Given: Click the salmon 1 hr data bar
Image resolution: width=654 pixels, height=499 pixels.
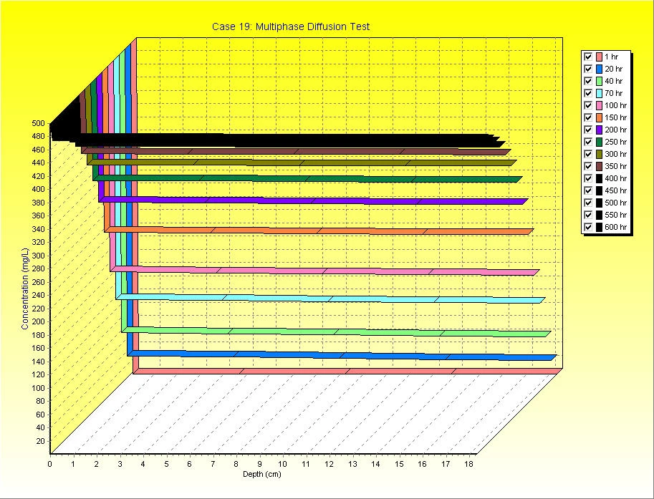Looking at the screenshot, I should point(348,371).
